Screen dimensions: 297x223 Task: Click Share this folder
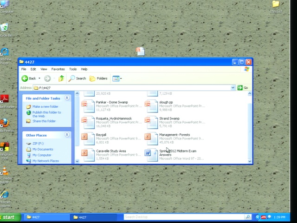(44, 121)
